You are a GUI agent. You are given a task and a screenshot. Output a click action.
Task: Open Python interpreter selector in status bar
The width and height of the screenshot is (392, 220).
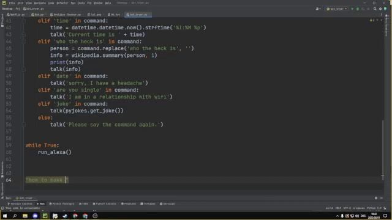pyautogui.click(x=374, y=208)
